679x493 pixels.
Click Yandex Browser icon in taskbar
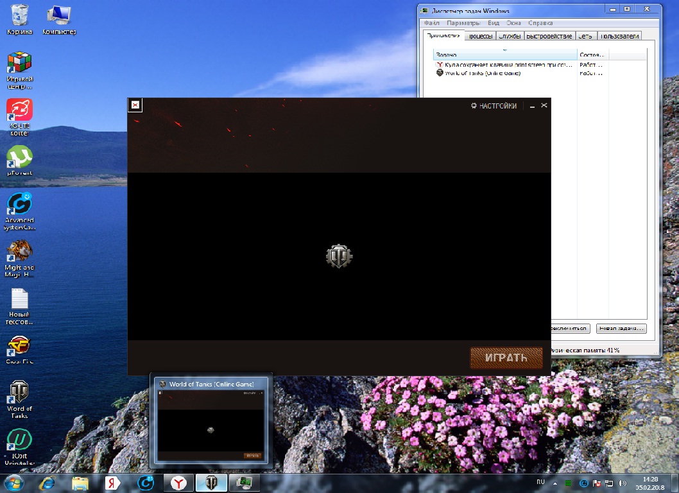coord(179,483)
